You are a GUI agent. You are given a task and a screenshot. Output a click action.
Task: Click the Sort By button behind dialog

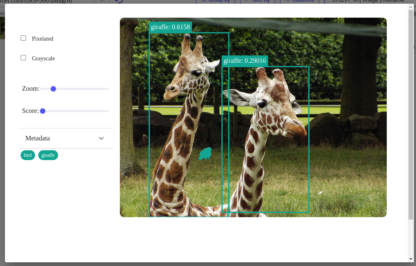[x=257, y=1]
